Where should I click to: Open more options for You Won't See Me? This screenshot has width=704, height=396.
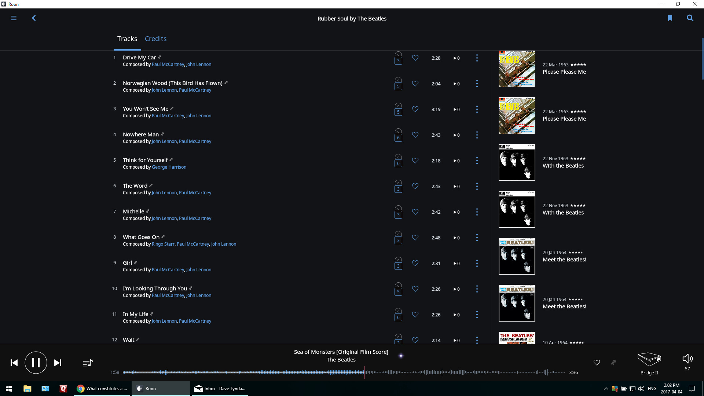click(477, 109)
